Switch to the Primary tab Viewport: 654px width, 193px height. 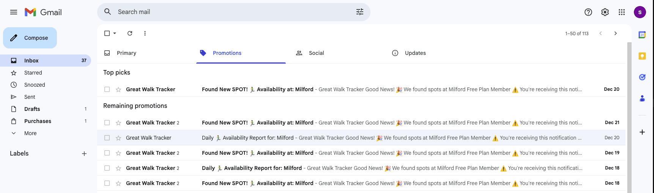coord(145,53)
